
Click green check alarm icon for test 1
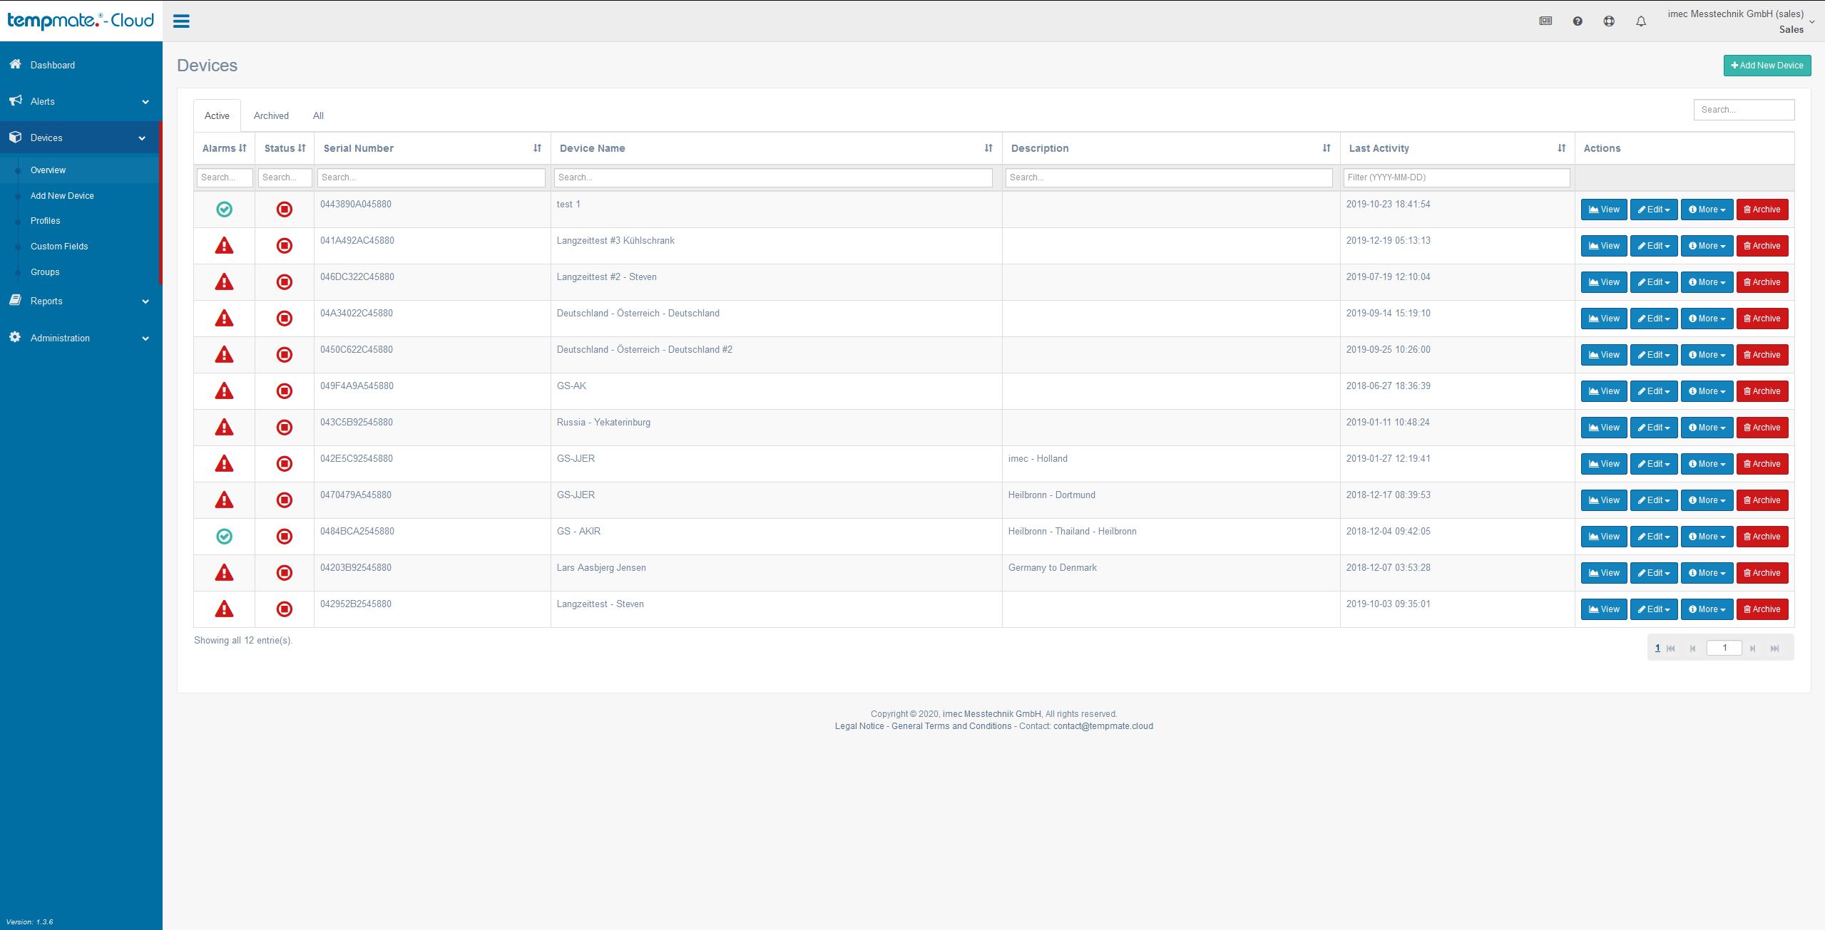click(x=224, y=210)
